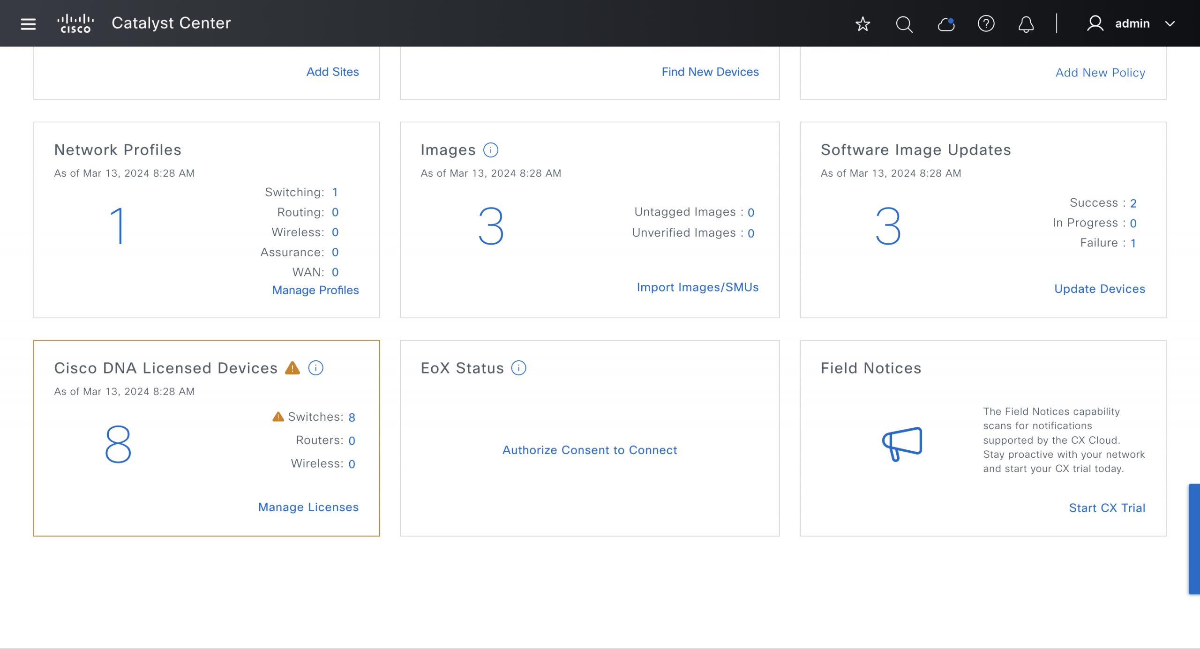
Task: Click the favorites star icon
Action: pyautogui.click(x=862, y=23)
